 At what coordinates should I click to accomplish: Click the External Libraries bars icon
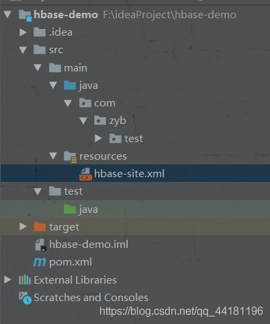point(25,280)
